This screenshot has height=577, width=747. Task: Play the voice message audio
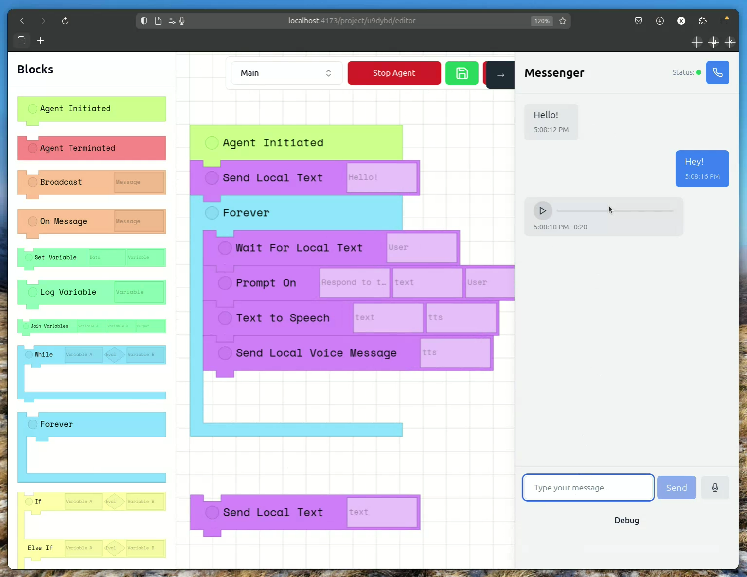pos(543,211)
